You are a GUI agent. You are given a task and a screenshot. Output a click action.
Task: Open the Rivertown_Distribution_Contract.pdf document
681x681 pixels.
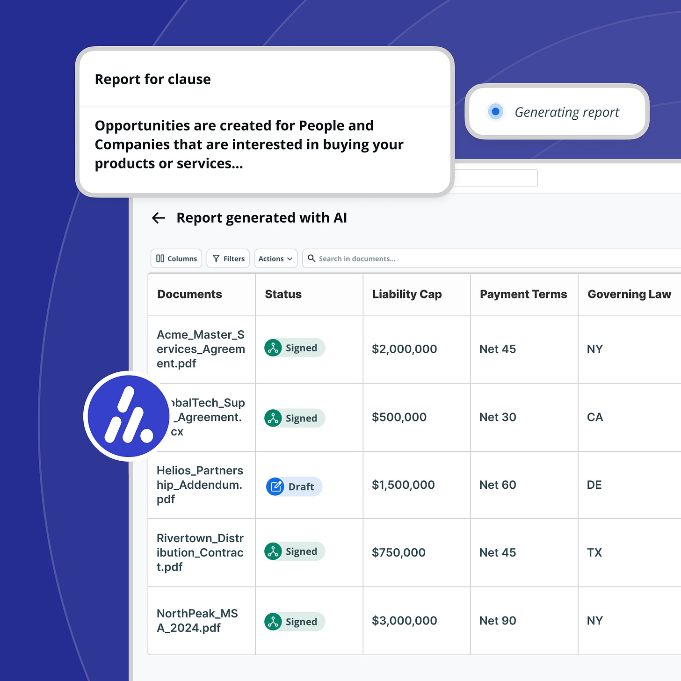[200, 552]
